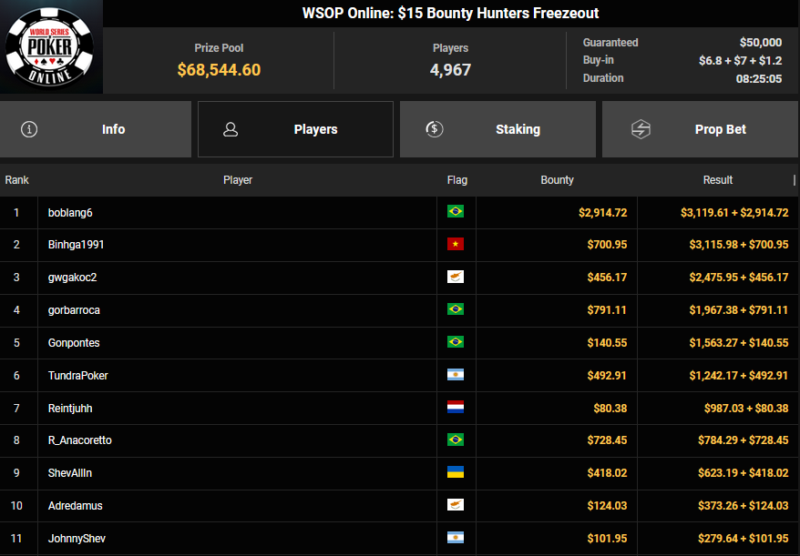Sort by the Result column header
Viewport: 800px width, 556px height.
coord(718,180)
